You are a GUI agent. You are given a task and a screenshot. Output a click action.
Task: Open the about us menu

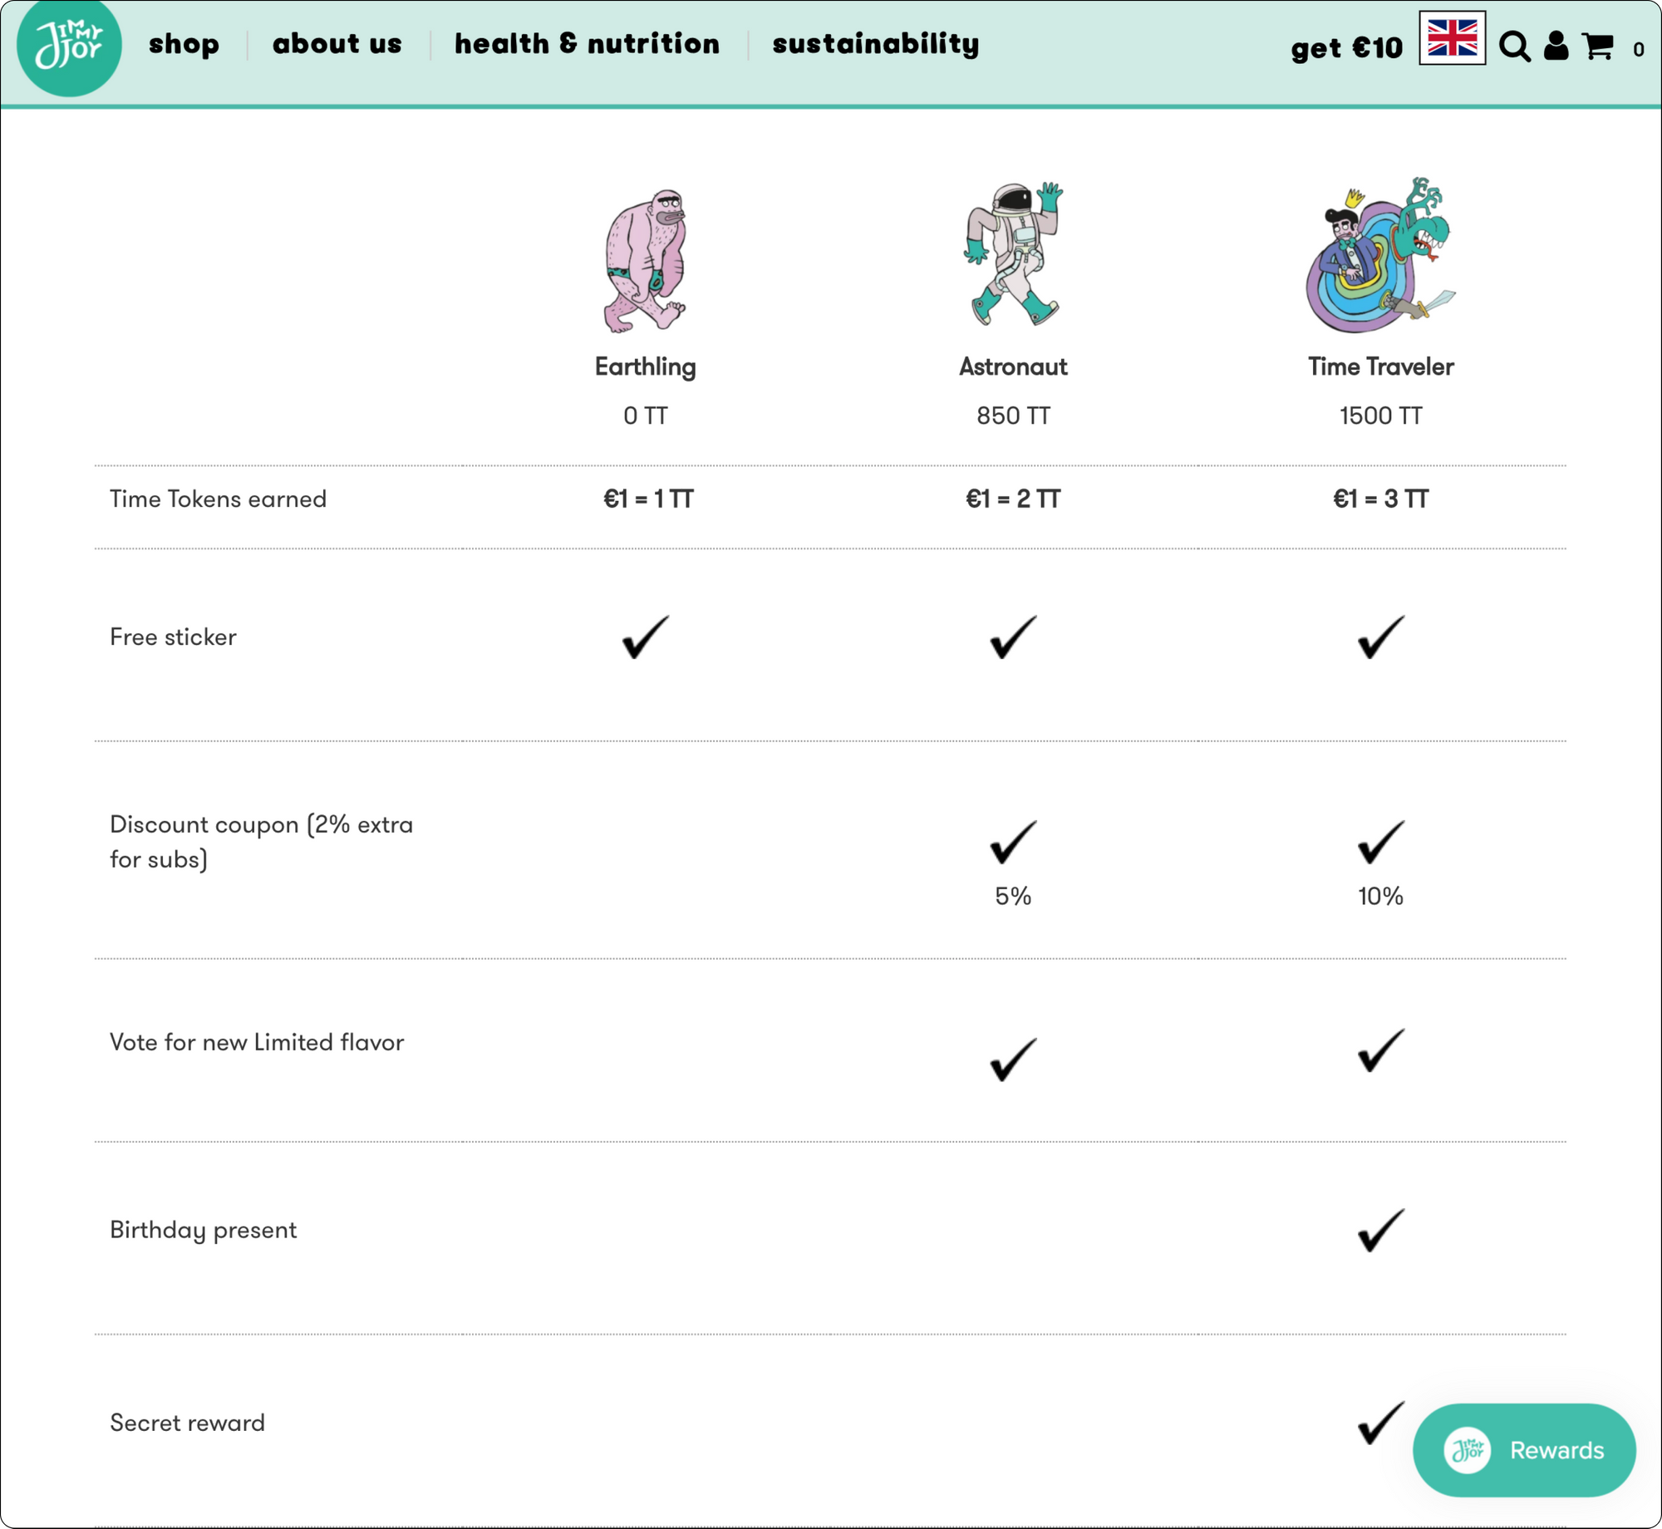click(337, 44)
